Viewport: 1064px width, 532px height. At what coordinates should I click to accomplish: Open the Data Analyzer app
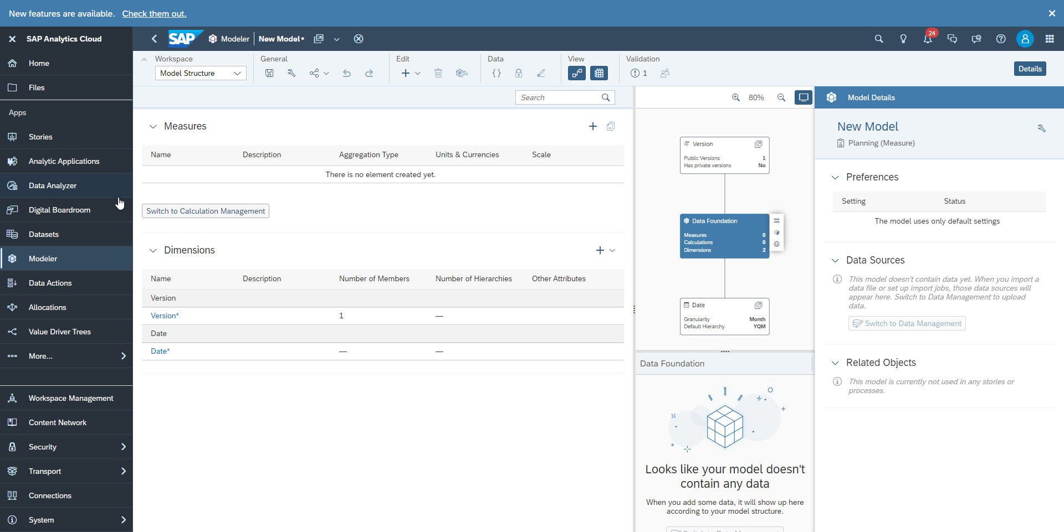coord(53,185)
